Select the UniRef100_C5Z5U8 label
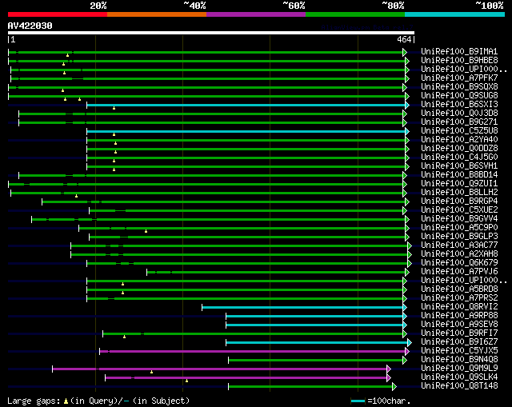The image size is (512, 407). point(459,131)
